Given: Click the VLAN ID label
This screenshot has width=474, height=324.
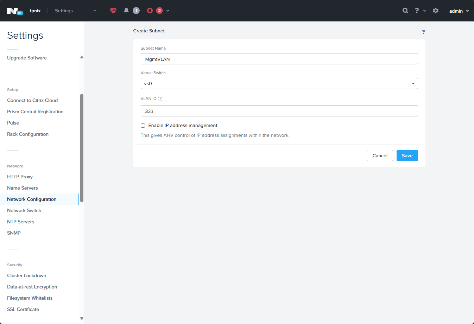Looking at the screenshot, I should [148, 99].
